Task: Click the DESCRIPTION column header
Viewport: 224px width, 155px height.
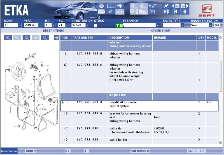Action: click(130, 38)
